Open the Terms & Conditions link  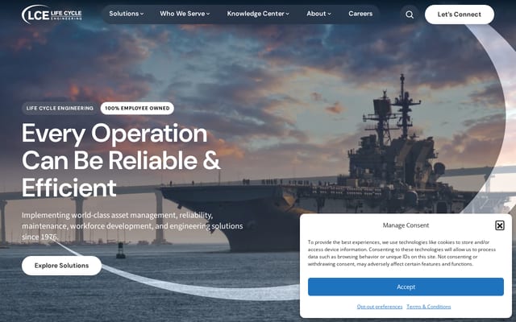pos(428,307)
